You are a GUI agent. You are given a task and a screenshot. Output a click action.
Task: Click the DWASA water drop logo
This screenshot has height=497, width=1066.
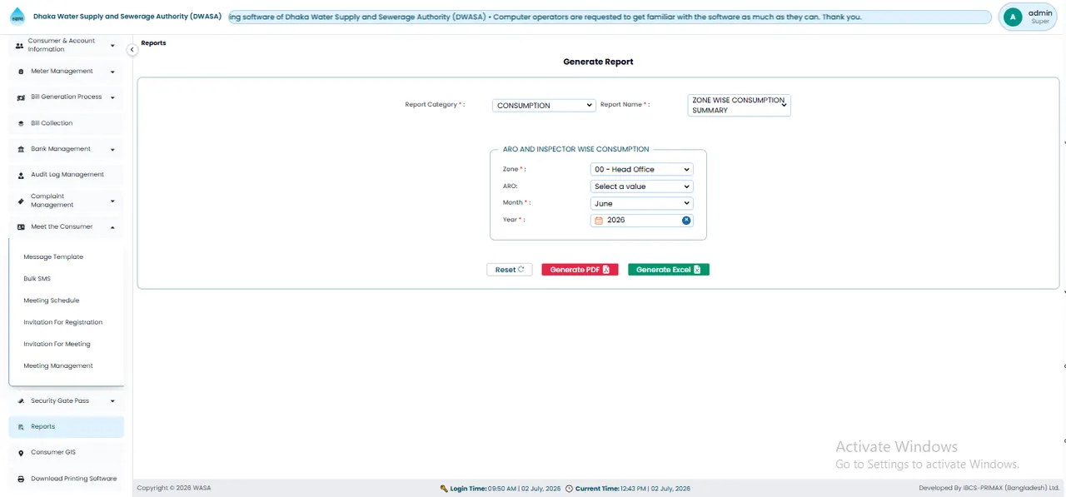pyautogui.click(x=17, y=17)
